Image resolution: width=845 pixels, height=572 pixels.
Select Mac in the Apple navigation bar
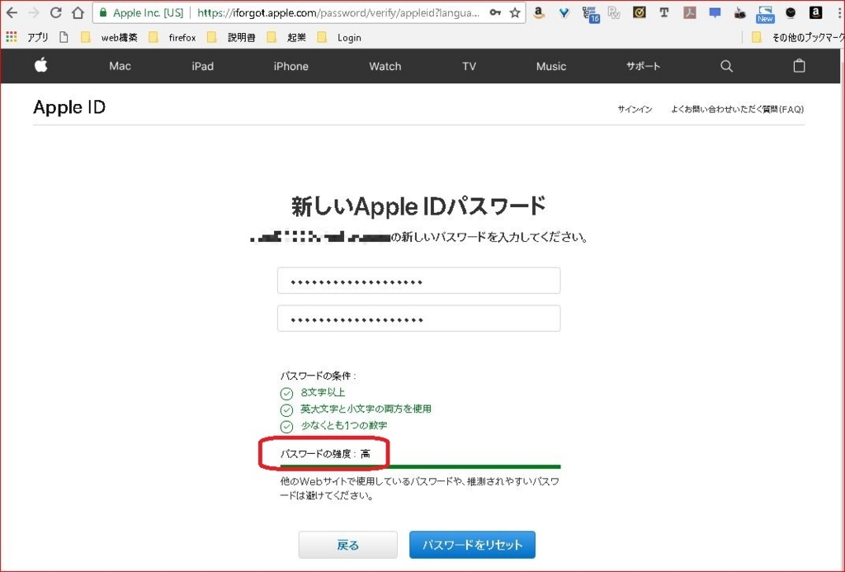(120, 66)
